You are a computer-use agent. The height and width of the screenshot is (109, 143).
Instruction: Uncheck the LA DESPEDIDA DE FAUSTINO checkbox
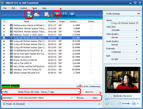4,50
